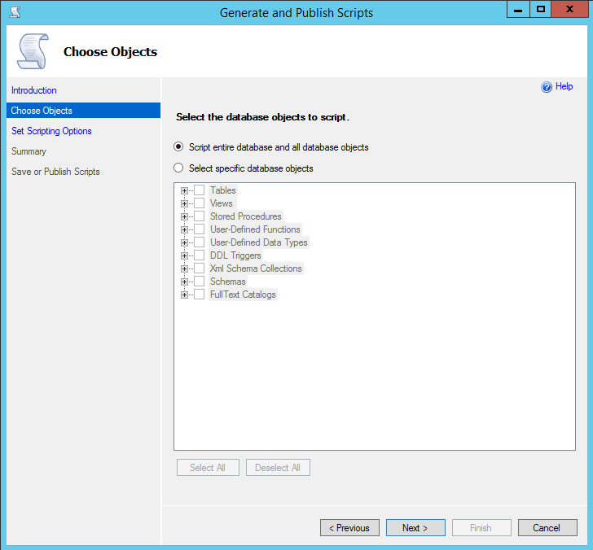Check the Tables checkbox
Image resolution: width=593 pixels, height=550 pixels.
[200, 190]
